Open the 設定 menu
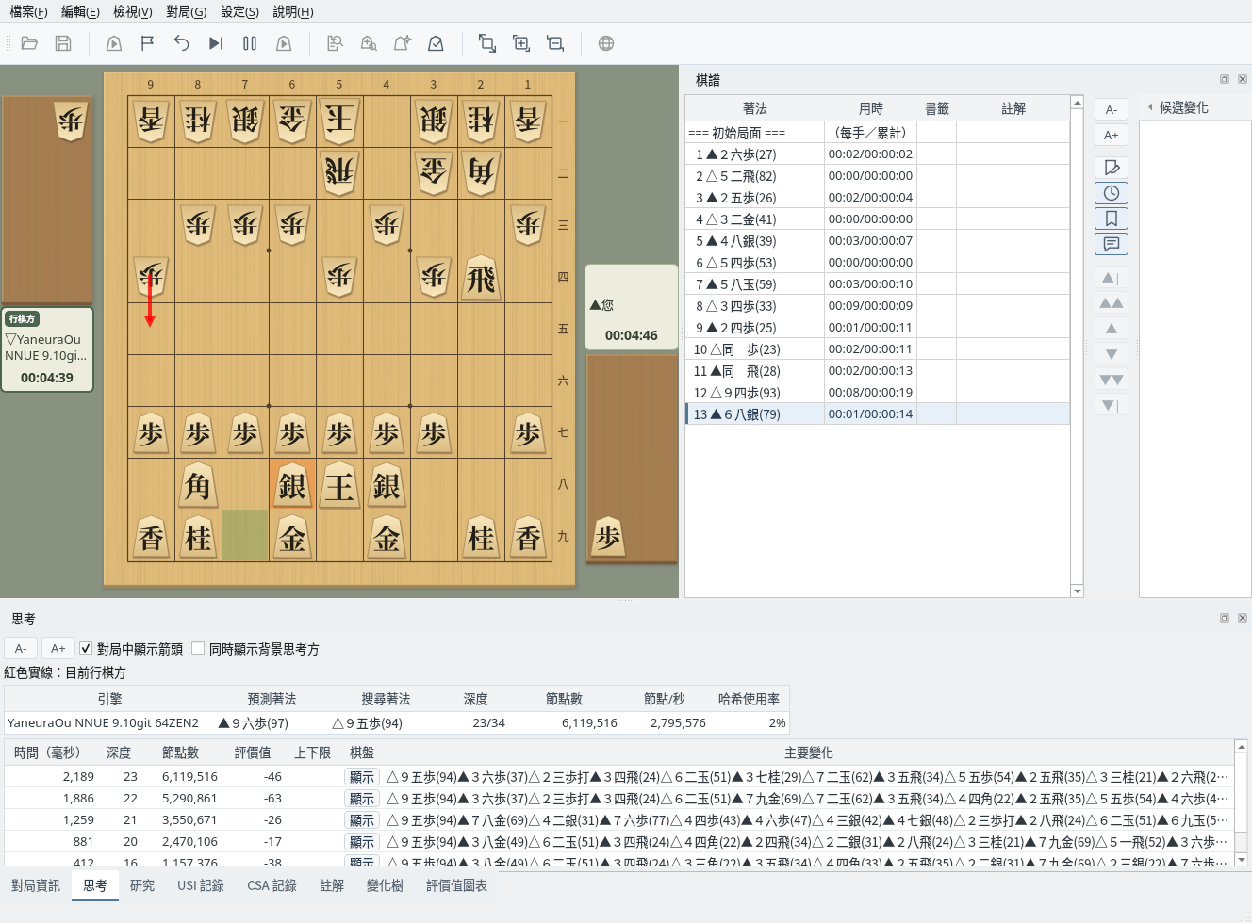Image resolution: width=1252 pixels, height=923 pixels. 239,11
